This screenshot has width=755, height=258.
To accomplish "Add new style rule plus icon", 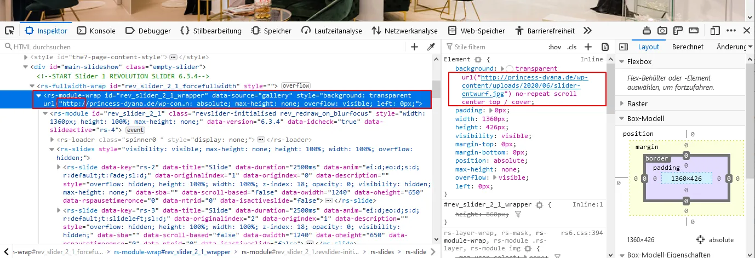I will [x=588, y=47].
